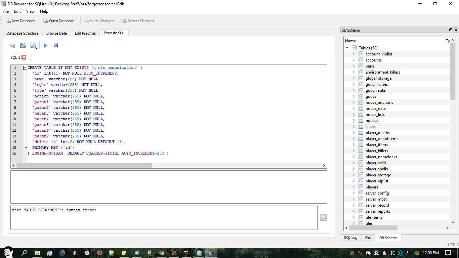Image resolution: width=459 pixels, height=258 pixels.
Task: Collapse the Tables (30) tree node
Action: [347, 48]
